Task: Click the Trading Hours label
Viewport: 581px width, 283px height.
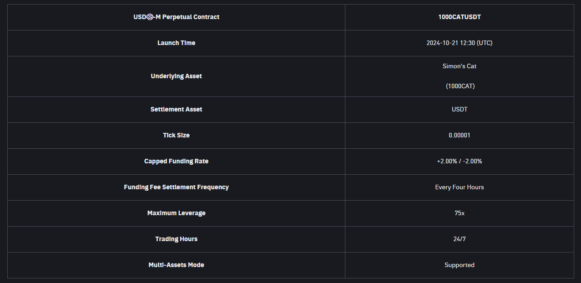Action: point(176,239)
